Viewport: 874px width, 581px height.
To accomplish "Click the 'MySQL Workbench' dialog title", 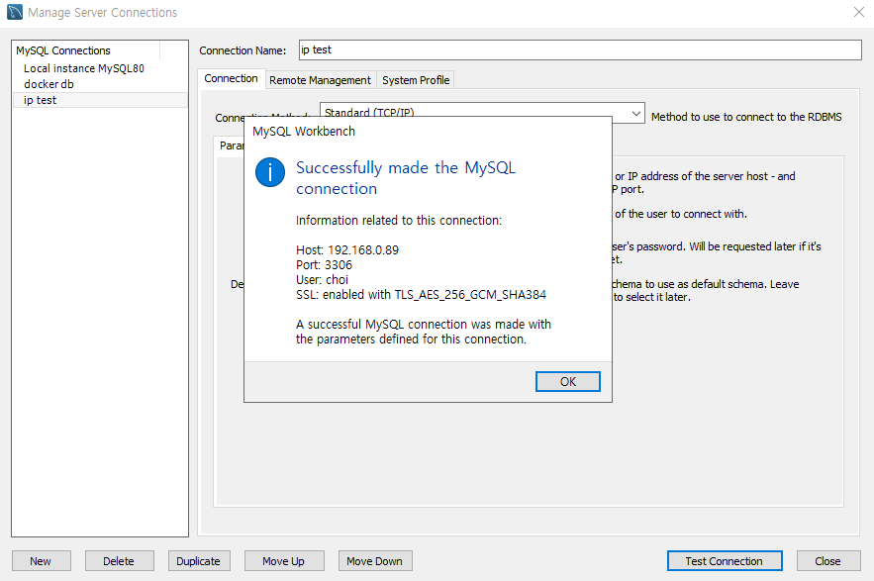I will [304, 132].
